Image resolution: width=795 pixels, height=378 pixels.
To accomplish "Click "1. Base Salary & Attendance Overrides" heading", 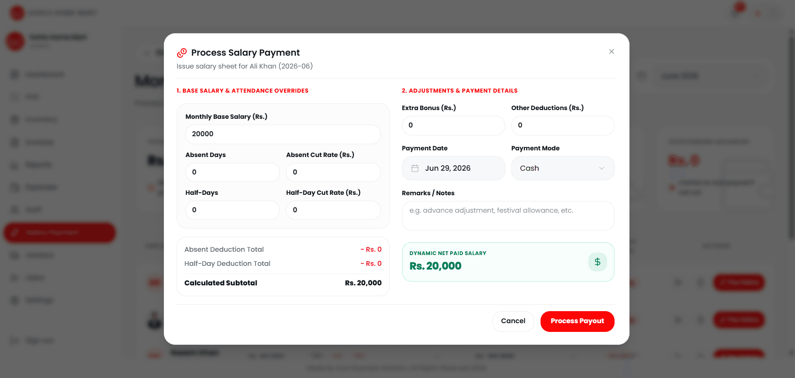I will [x=242, y=91].
